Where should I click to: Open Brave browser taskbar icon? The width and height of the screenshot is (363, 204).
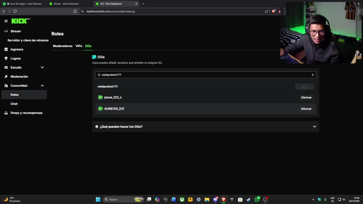click(223, 199)
